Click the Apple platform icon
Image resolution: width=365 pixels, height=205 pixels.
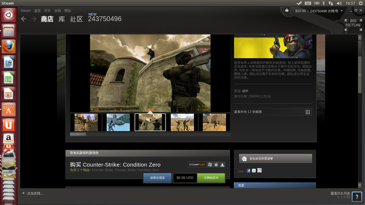216,165
